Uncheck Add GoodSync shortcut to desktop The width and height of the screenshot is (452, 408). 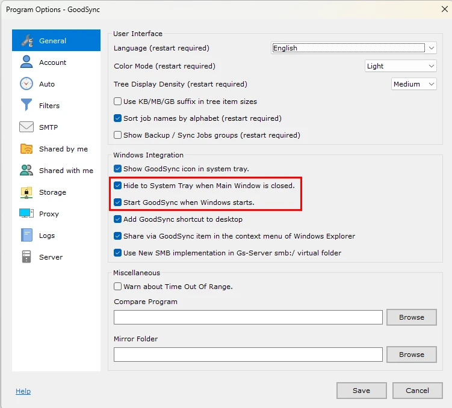[117, 219]
